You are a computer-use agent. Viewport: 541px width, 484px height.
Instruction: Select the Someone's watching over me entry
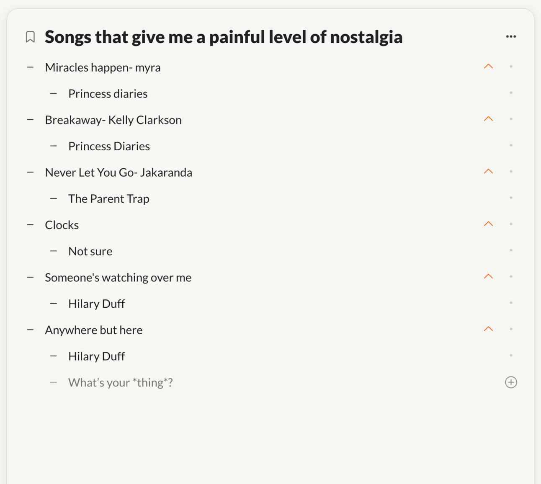(118, 278)
